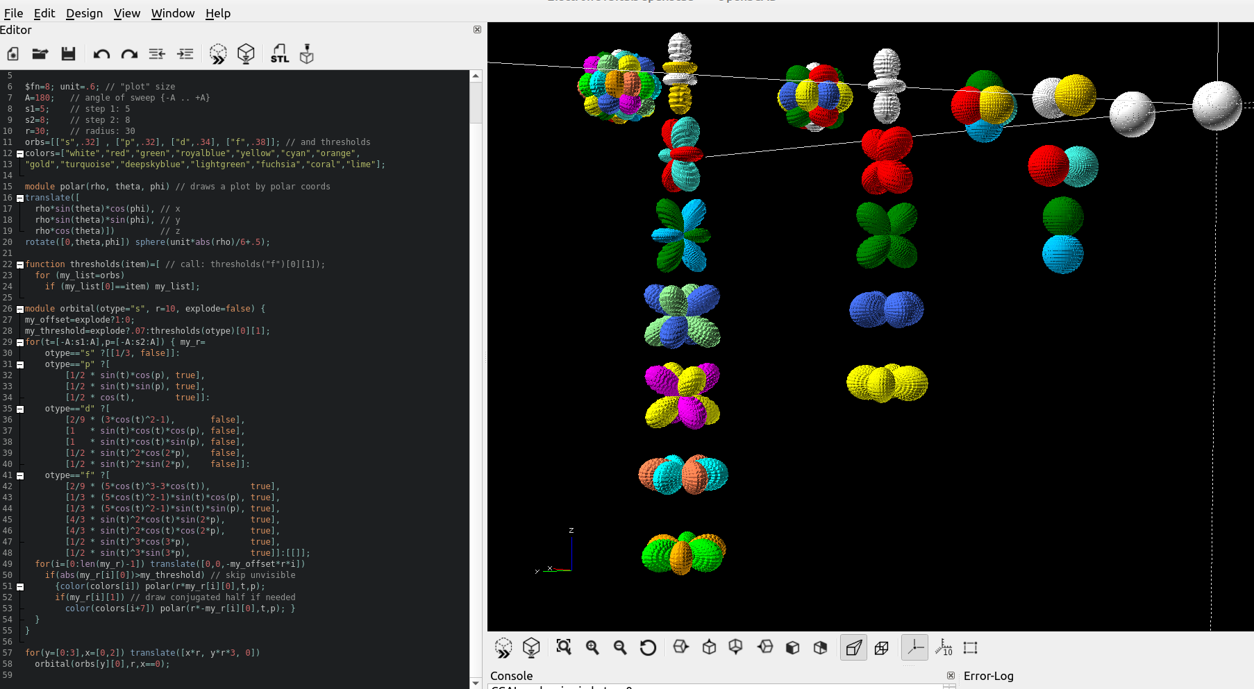Viewport: 1254px width, 689px height.
Task: Enable Perspective projection
Action: click(x=853, y=648)
